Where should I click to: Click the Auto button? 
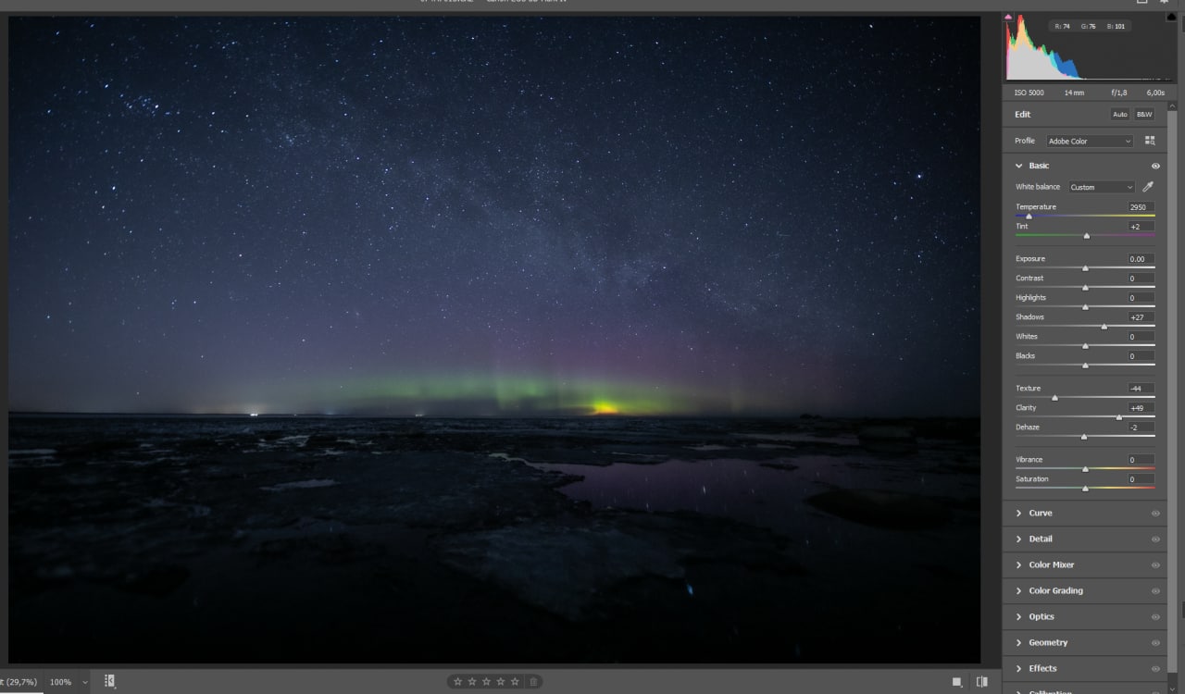click(x=1120, y=115)
